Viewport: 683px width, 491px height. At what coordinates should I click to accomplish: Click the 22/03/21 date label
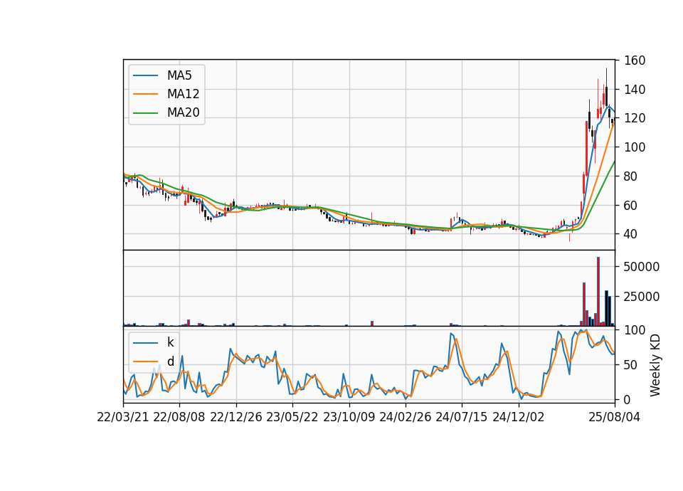coord(123,417)
